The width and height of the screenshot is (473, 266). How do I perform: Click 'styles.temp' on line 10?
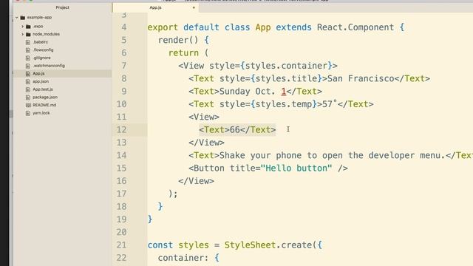(x=284, y=104)
